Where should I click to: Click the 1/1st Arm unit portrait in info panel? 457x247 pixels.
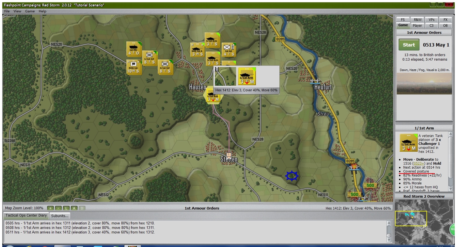pyautogui.click(x=409, y=143)
